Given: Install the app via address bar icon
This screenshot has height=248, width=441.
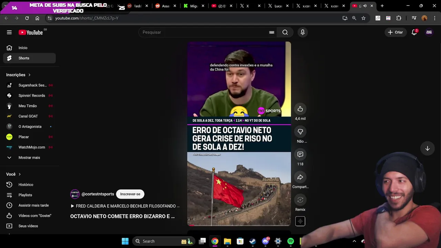Looking at the screenshot, I should (345, 18).
